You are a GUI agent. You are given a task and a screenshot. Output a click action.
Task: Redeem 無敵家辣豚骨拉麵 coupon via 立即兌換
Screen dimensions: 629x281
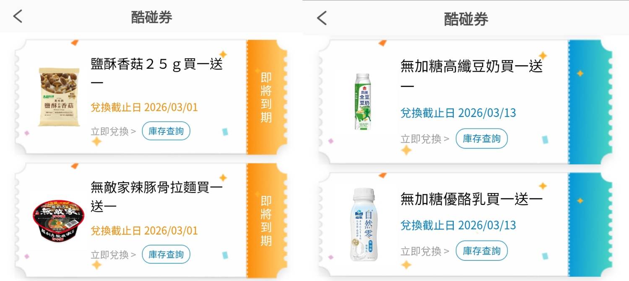pos(113,255)
